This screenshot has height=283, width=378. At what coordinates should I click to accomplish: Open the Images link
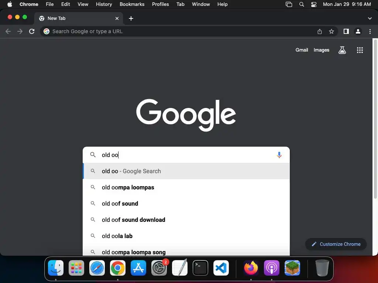322,50
